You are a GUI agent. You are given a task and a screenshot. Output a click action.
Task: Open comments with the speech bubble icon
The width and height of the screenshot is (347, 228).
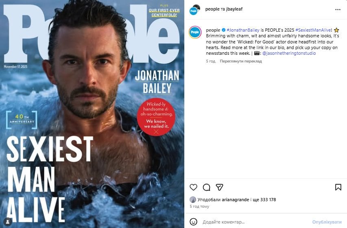[x=207, y=187]
